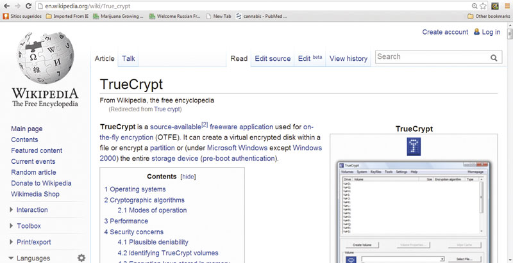Click the browser address bar URL
Image resolution: width=513 pixels, height=263 pixels.
coord(87,6)
